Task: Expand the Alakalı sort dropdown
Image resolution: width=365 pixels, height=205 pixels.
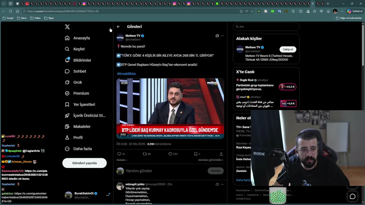Action: tap(122, 160)
